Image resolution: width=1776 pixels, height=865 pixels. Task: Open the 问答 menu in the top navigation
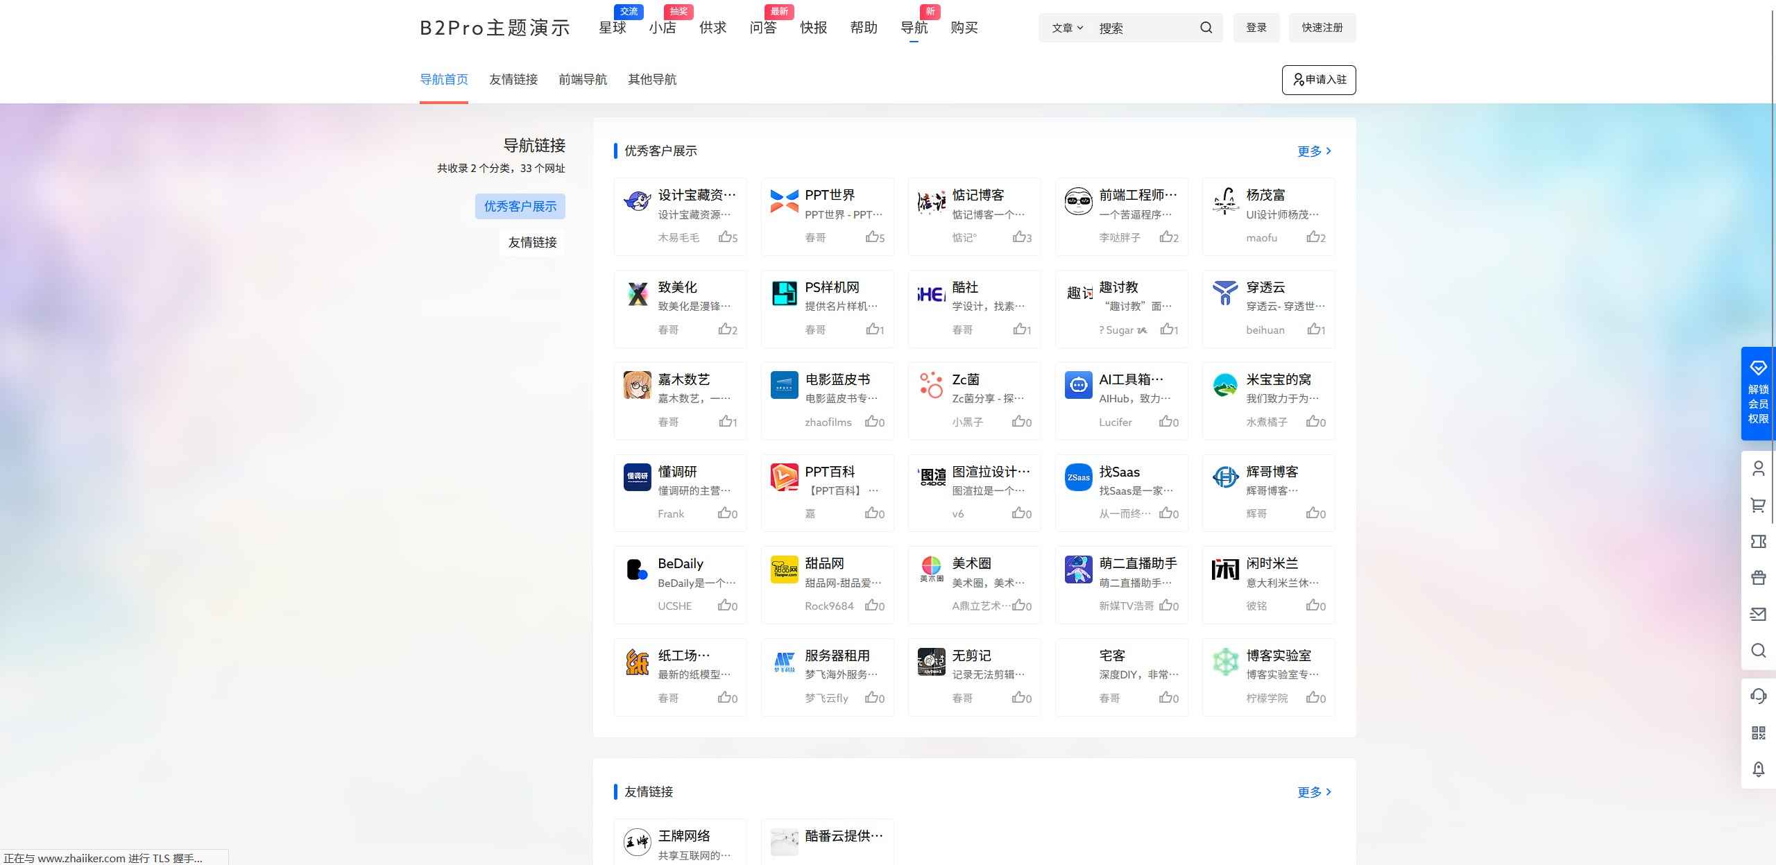(762, 28)
